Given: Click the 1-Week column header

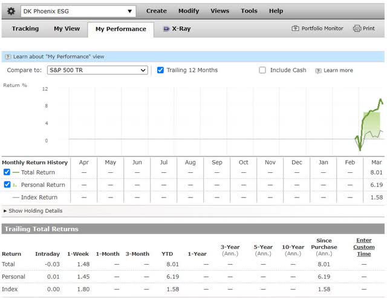Looking at the screenshot, I should [x=78, y=254].
